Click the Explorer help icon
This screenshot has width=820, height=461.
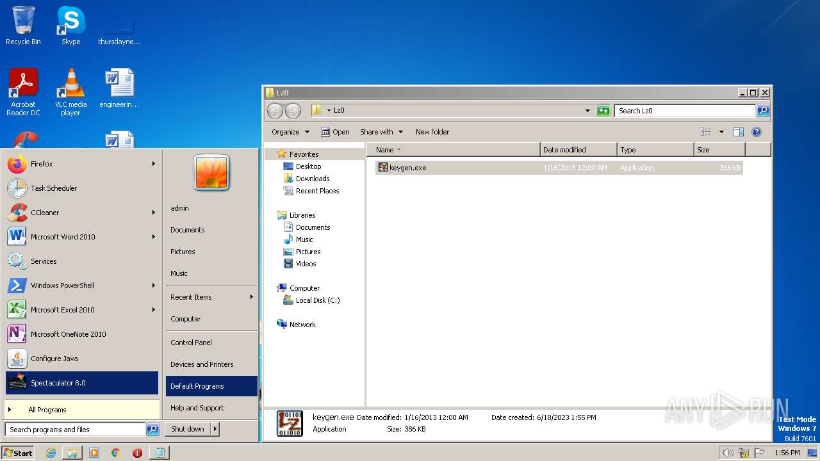coord(756,132)
